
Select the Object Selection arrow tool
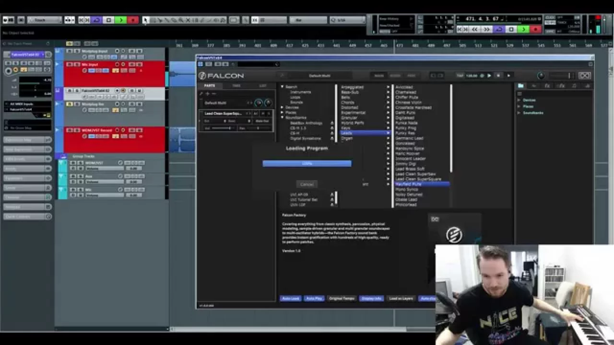click(146, 20)
